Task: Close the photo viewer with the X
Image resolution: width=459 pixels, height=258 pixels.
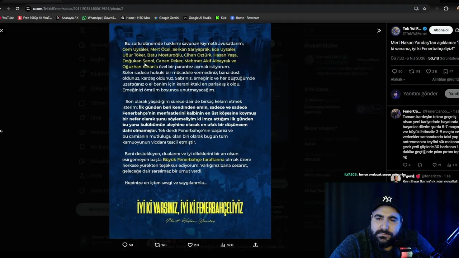Action: [1, 30]
